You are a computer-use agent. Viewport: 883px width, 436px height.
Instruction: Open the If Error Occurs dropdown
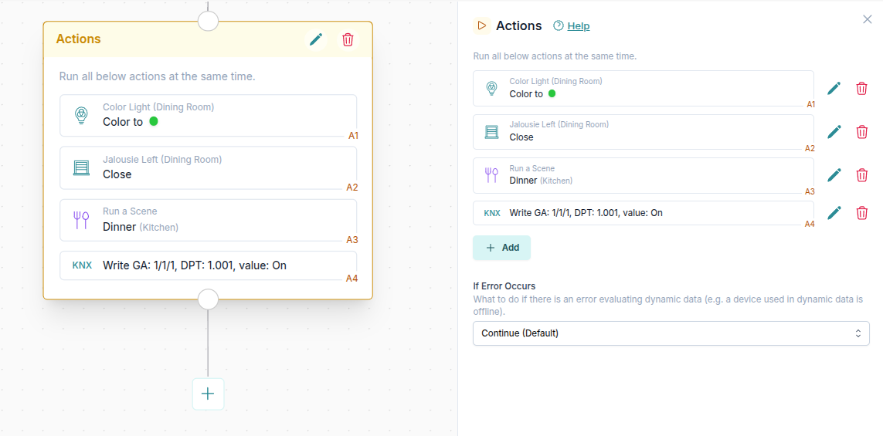[671, 333]
